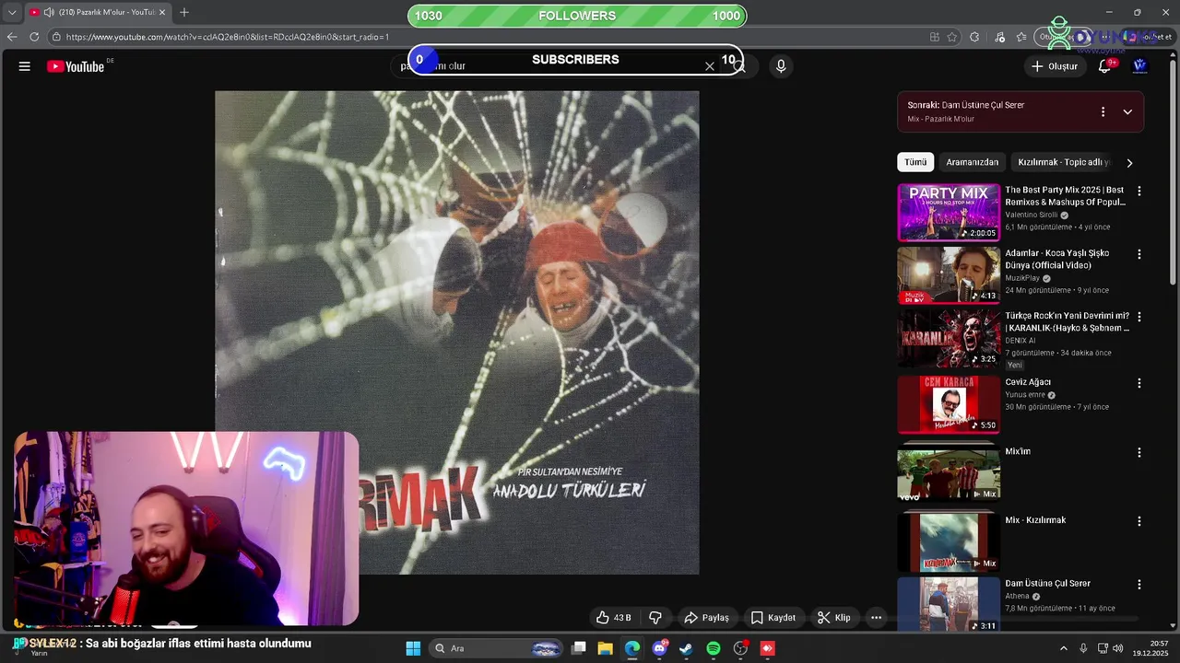This screenshot has height=663, width=1180.
Task: Save the video with Kaydet
Action: [773, 617]
